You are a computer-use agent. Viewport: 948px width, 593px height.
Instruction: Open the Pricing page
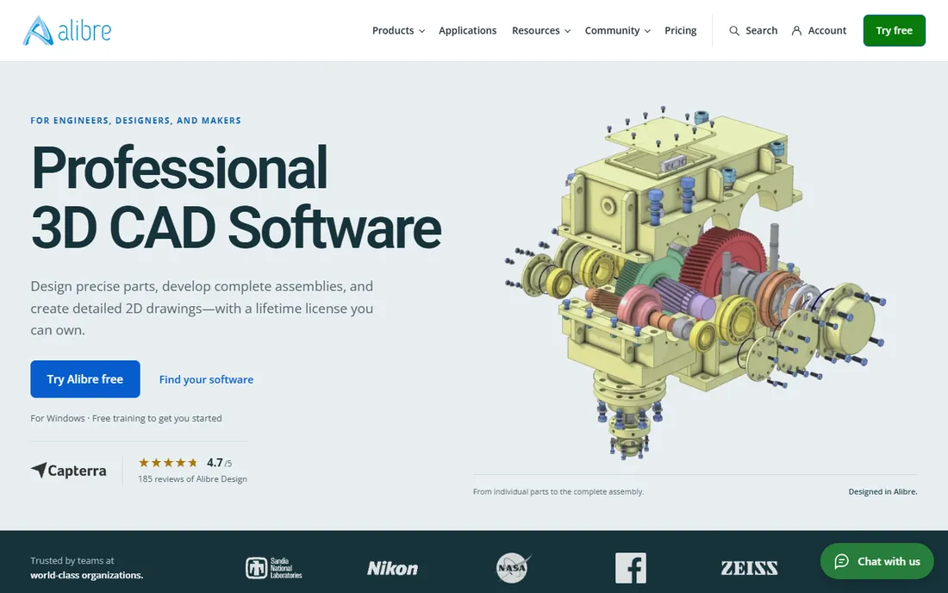tap(680, 31)
